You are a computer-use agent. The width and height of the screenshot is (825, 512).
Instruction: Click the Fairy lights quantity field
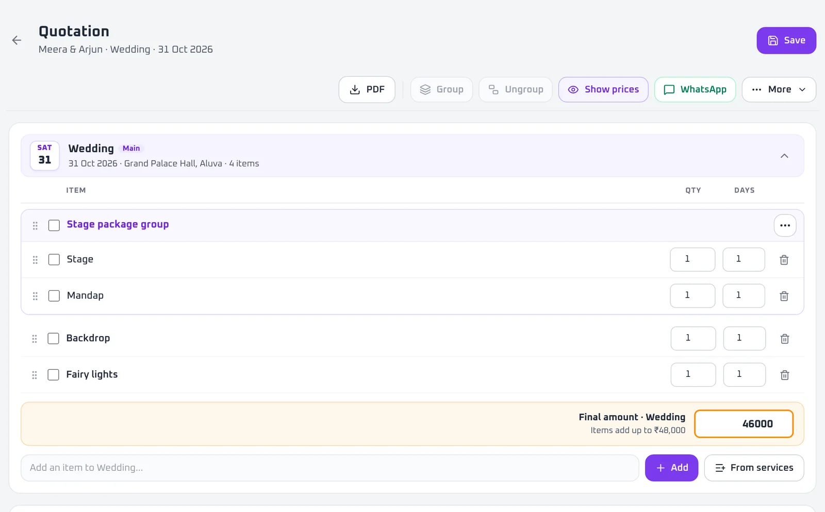(693, 374)
